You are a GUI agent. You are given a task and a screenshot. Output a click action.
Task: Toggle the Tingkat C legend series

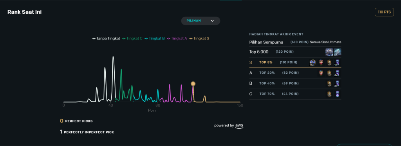tap(132, 39)
